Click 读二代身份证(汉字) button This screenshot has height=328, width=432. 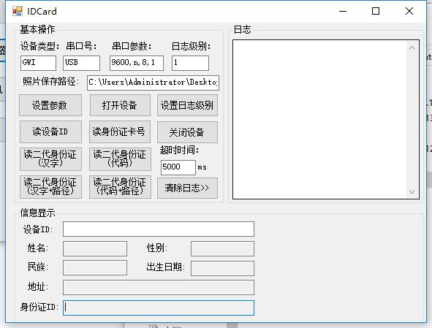tap(50, 159)
